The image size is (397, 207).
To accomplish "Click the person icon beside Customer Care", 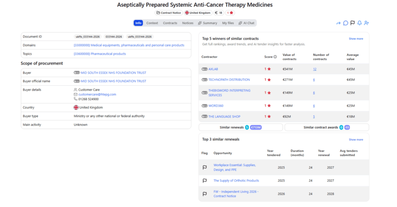I will (x=76, y=90).
